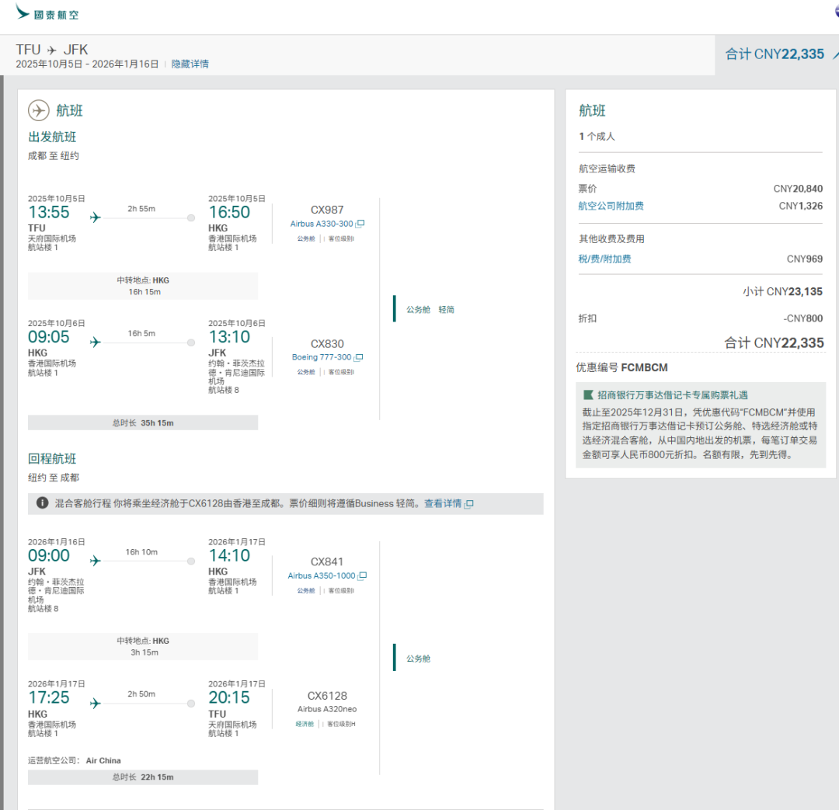Expand 航空公司附加费 surcharge breakdown
This screenshot has height=810, width=839.
click(x=611, y=207)
